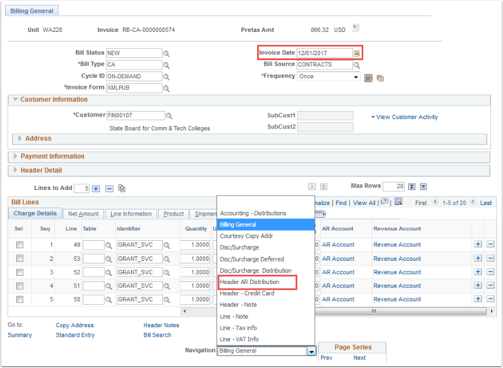The image size is (503, 368).
Task: Expand the Payment Information section
Action: (15, 157)
